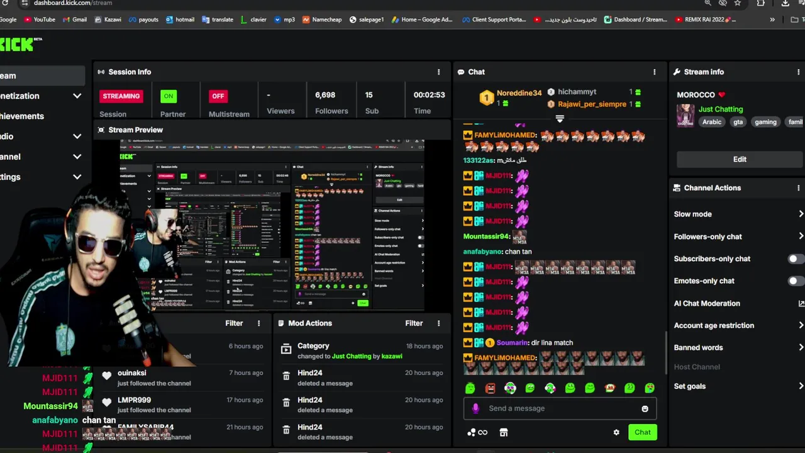Open the shop icon below chat input
Screen dimensions: 805x453
[503, 432]
